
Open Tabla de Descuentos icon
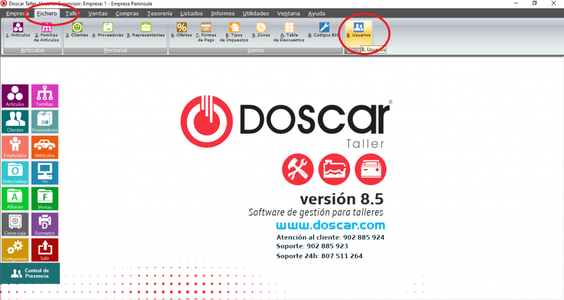tap(289, 33)
